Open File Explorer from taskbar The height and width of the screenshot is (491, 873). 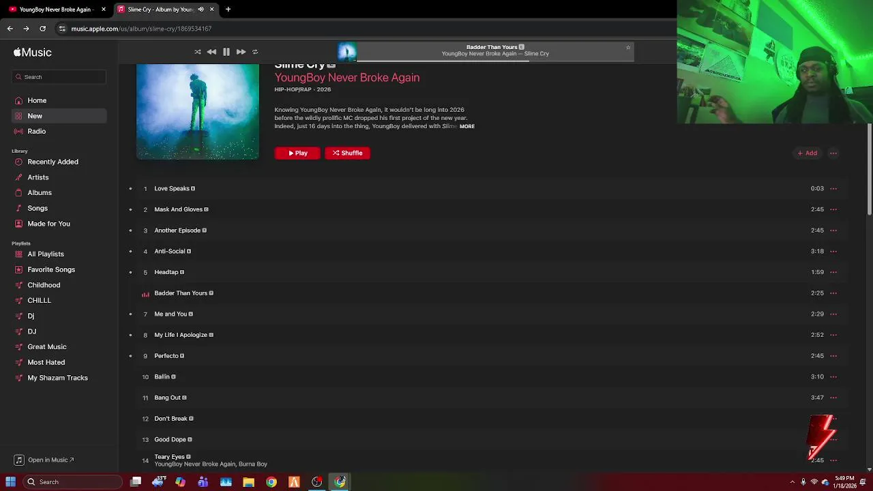click(248, 482)
